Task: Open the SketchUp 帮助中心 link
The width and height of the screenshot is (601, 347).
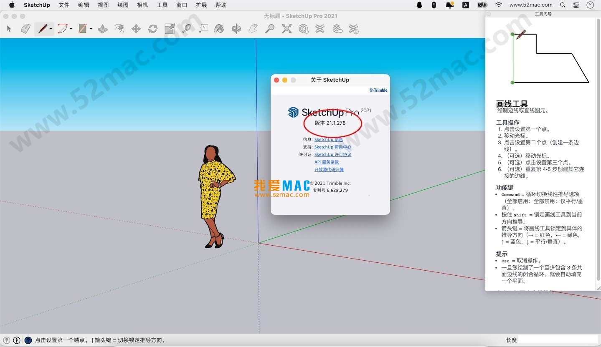Action: (x=333, y=147)
